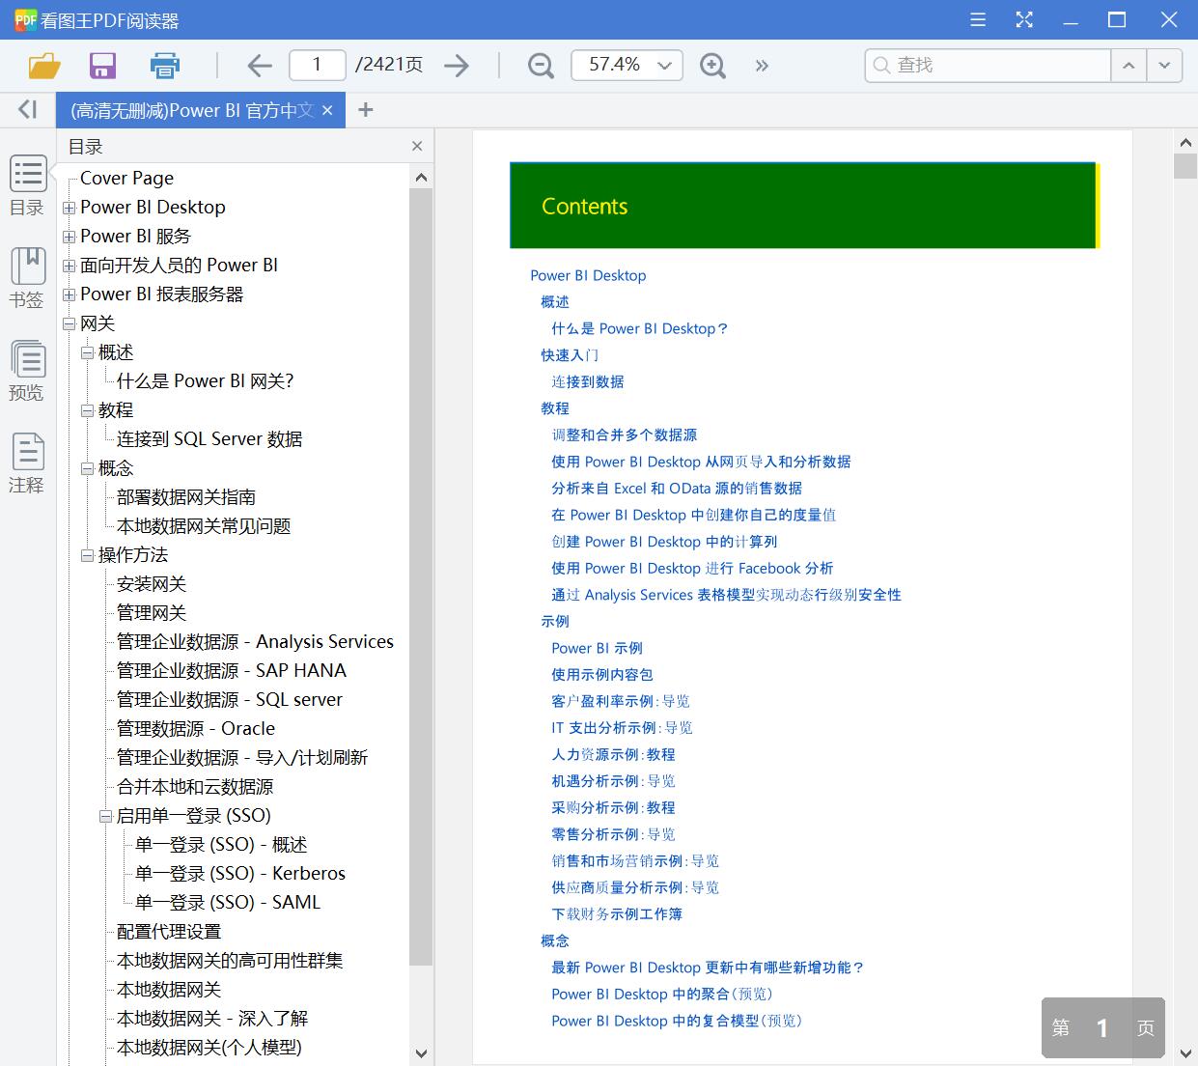
Task: Print the PDF with the printer icon
Action: pyautogui.click(x=165, y=66)
